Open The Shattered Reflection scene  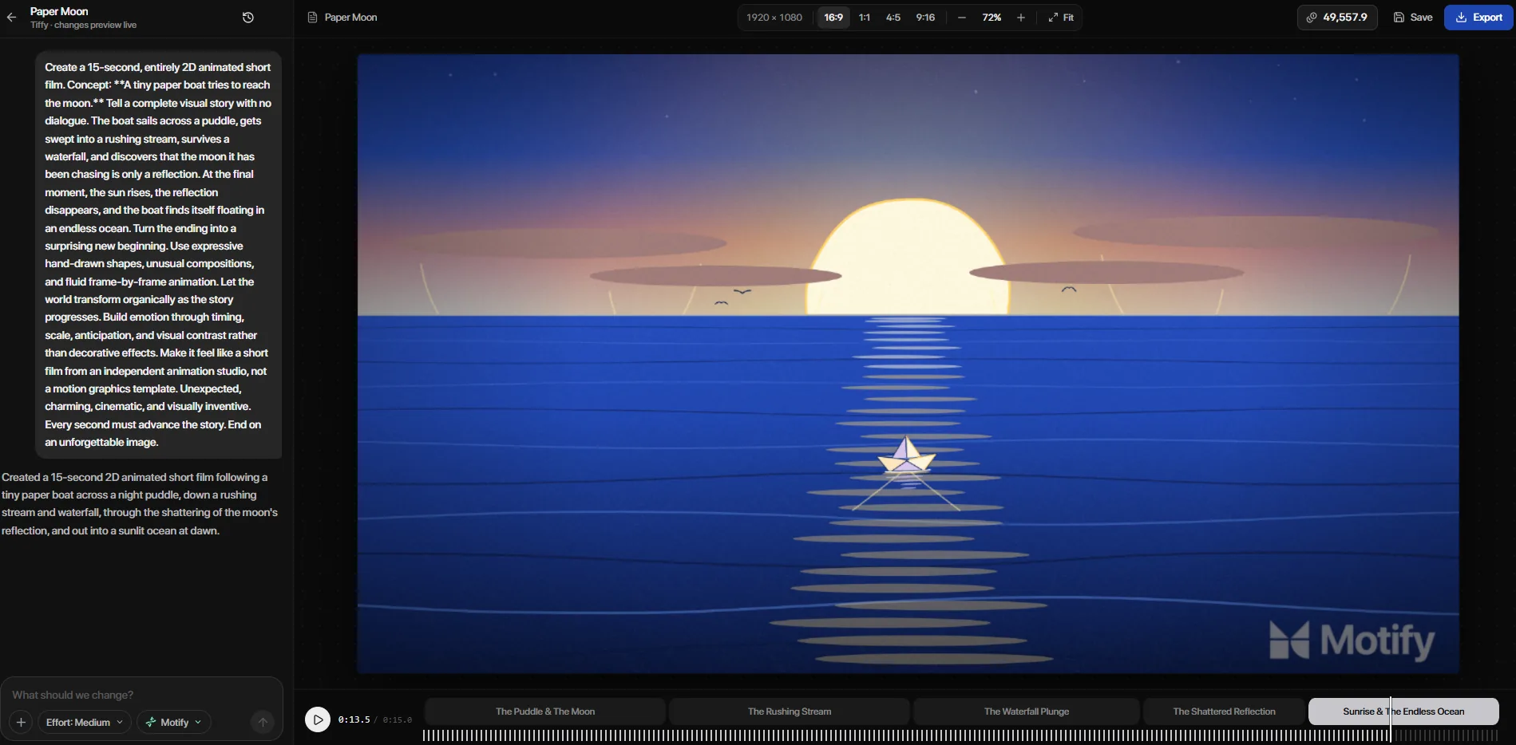click(1224, 711)
